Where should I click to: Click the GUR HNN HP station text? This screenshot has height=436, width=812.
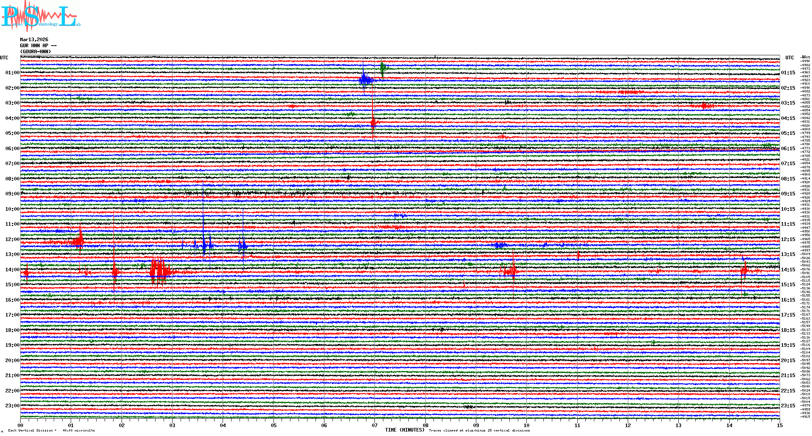point(38,46)
